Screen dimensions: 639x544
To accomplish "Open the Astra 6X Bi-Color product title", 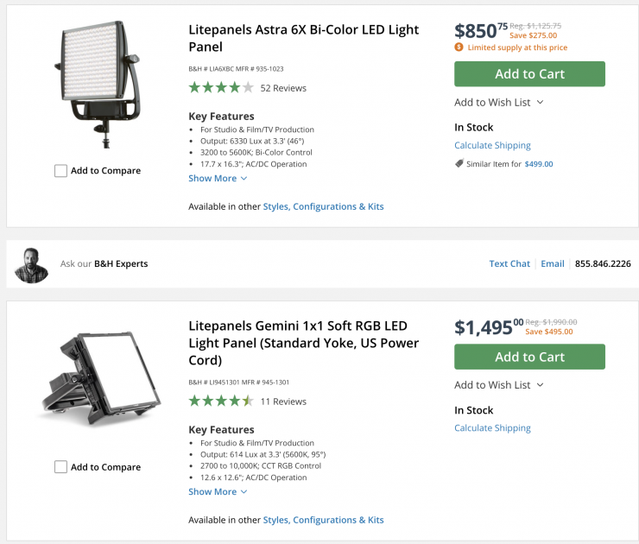I will [x=303, y=38].
